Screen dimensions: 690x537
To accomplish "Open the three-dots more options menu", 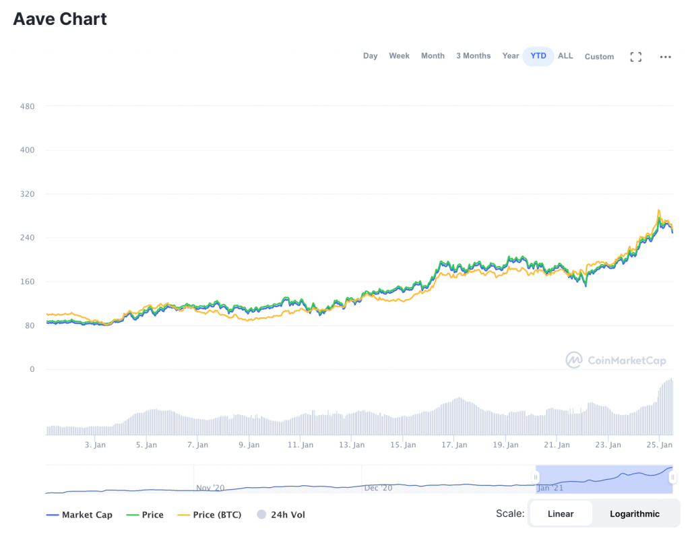I will pyautogui.click(x=665, y=57).
